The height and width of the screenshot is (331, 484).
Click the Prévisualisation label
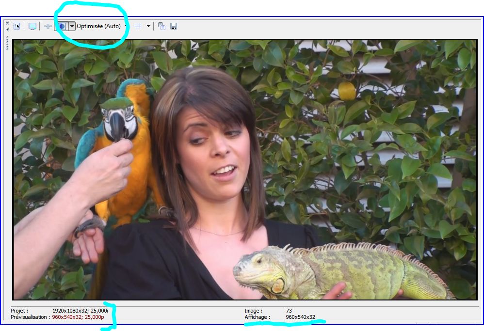(x=30, y=317)
